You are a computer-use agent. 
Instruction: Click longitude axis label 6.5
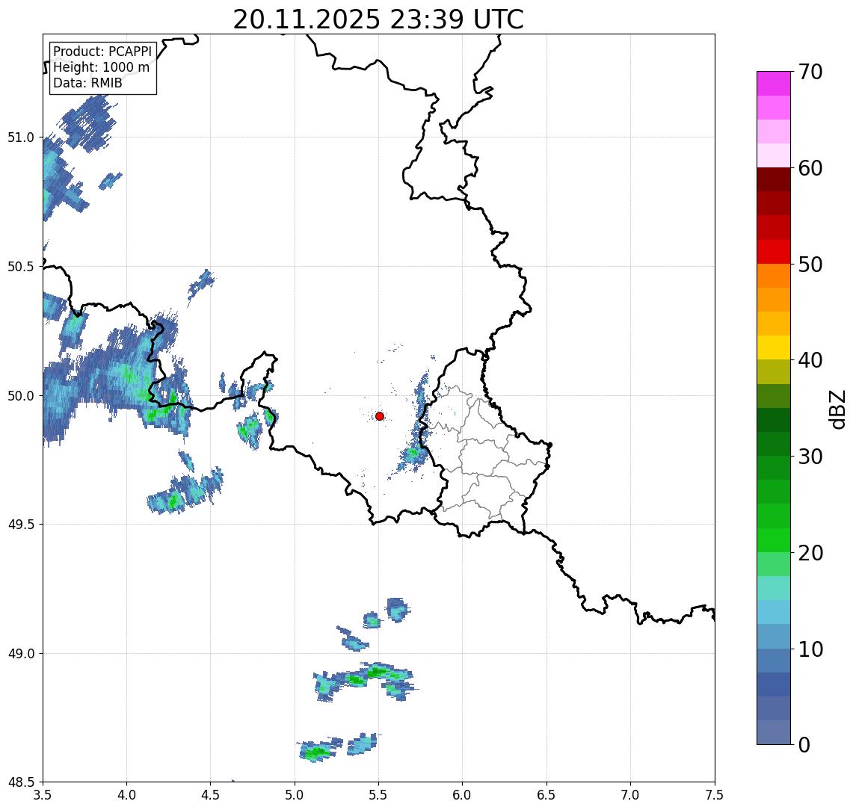546,795
